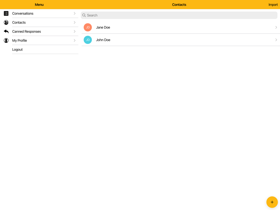Click the chevron beside Contacts menu row
The height and width of the screenshot is (210, 280).
click(75, 22)
